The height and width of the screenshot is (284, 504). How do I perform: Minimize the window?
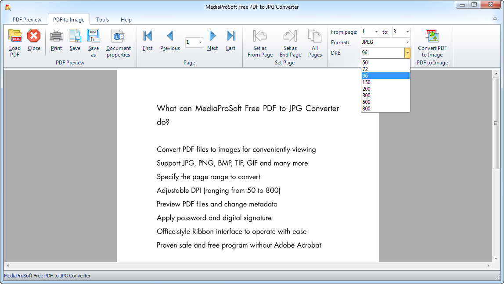click(462, 4)
